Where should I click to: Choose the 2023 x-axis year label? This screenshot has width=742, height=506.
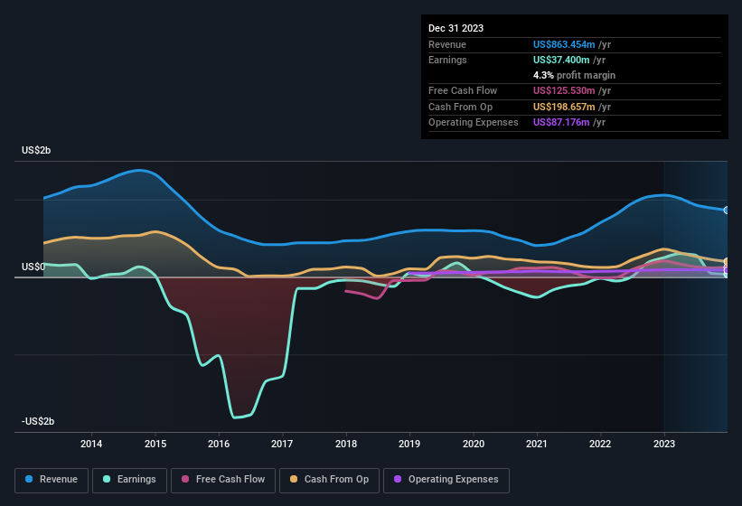[x=663, y=444]
